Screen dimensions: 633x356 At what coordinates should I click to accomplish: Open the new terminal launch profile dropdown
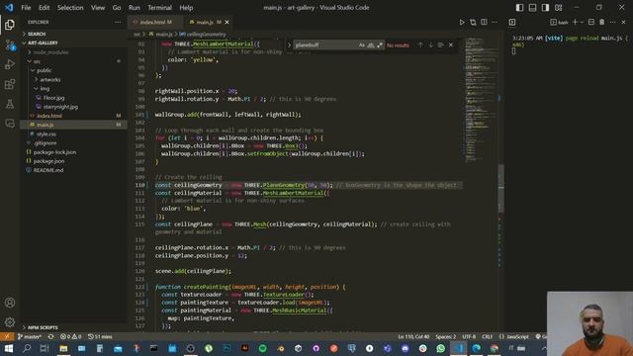point(582,22)
